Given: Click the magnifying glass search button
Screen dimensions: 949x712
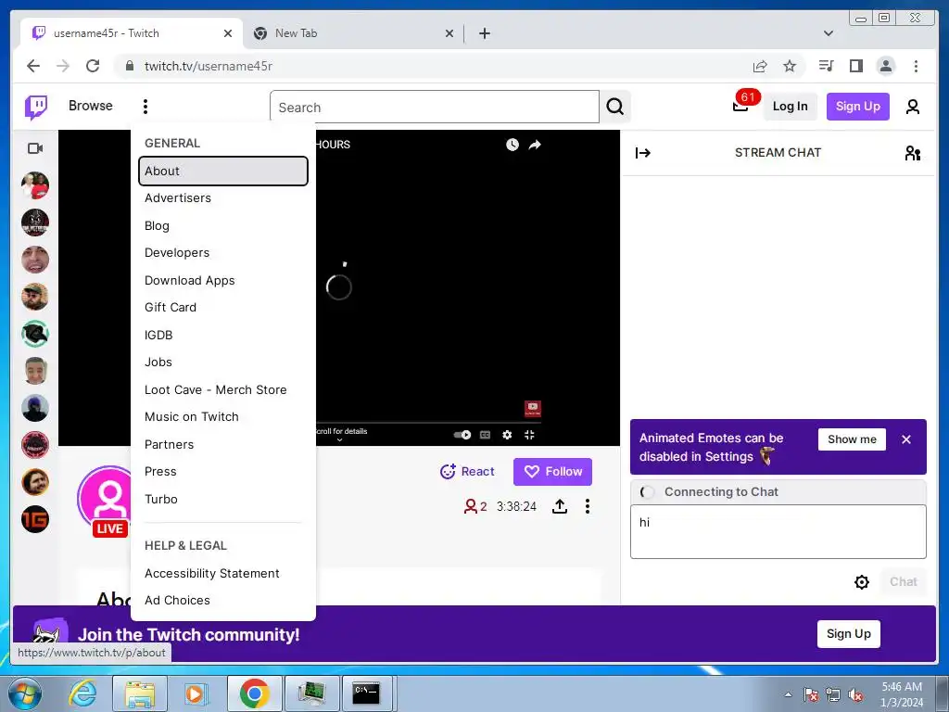Looking at the screenshot, I should [x=615, y=108].
